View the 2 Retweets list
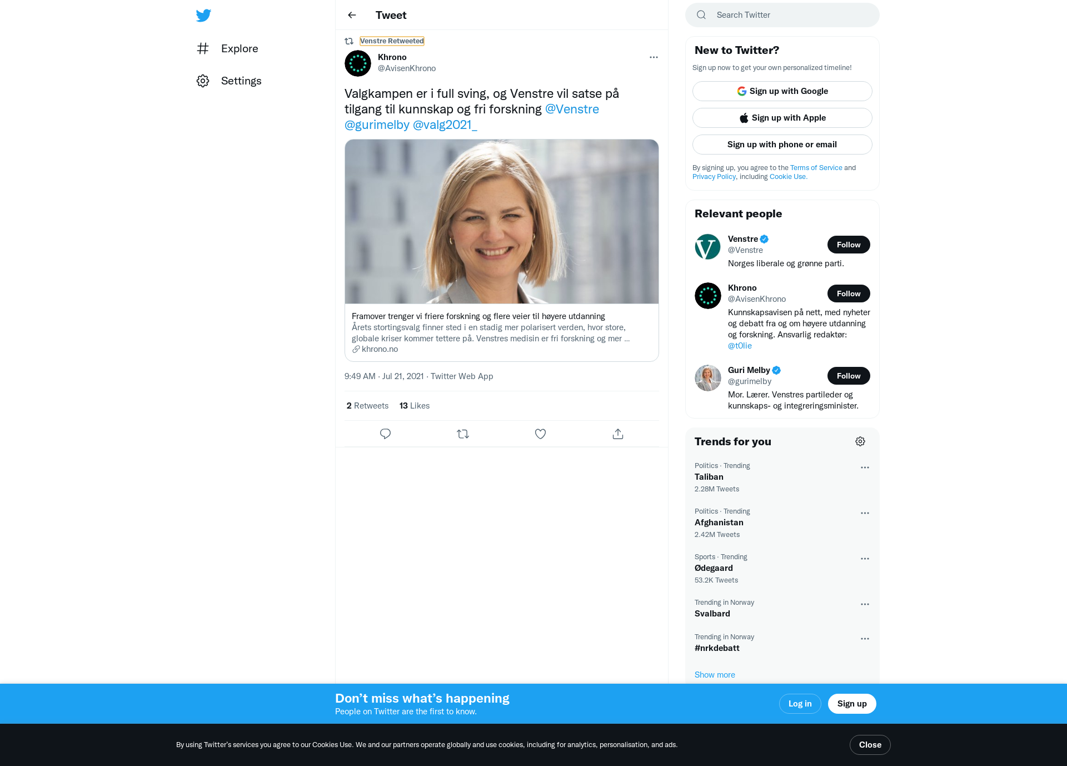Screen dimensions: 1067x766 point(367,406)
